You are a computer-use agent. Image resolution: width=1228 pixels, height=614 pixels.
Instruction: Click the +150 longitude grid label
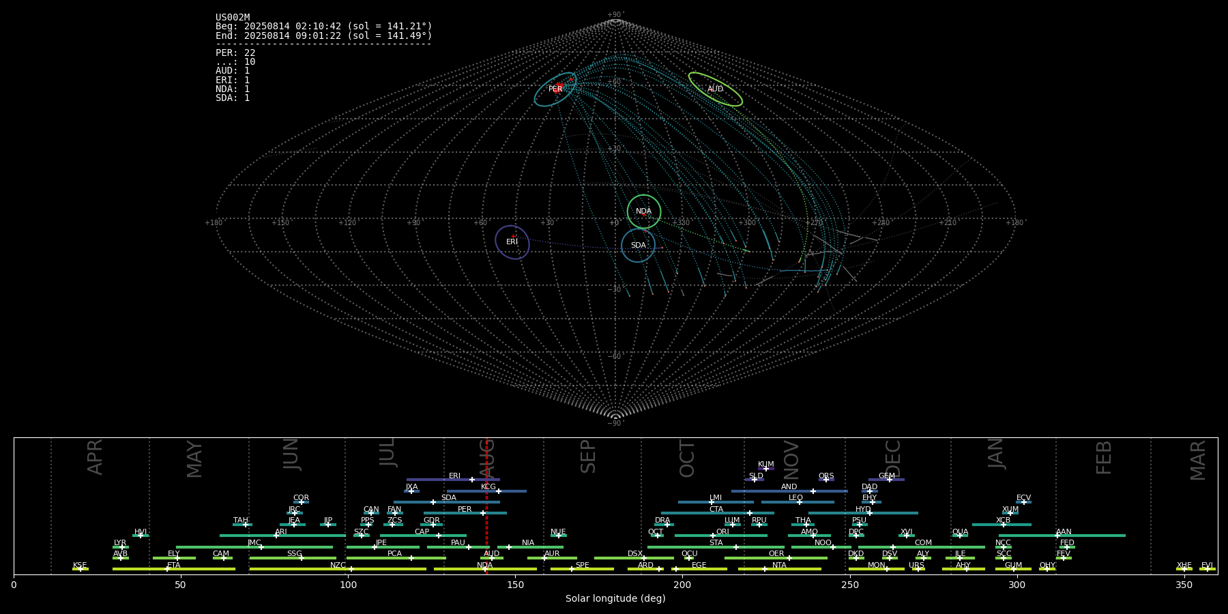(280, 223)
